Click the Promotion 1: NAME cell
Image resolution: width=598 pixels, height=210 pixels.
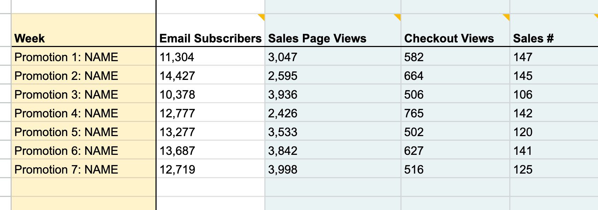click(83, 57)
